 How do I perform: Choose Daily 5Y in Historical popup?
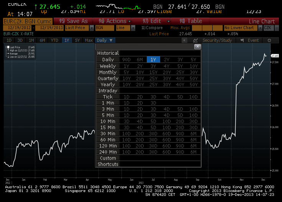[x=193, y=59]
